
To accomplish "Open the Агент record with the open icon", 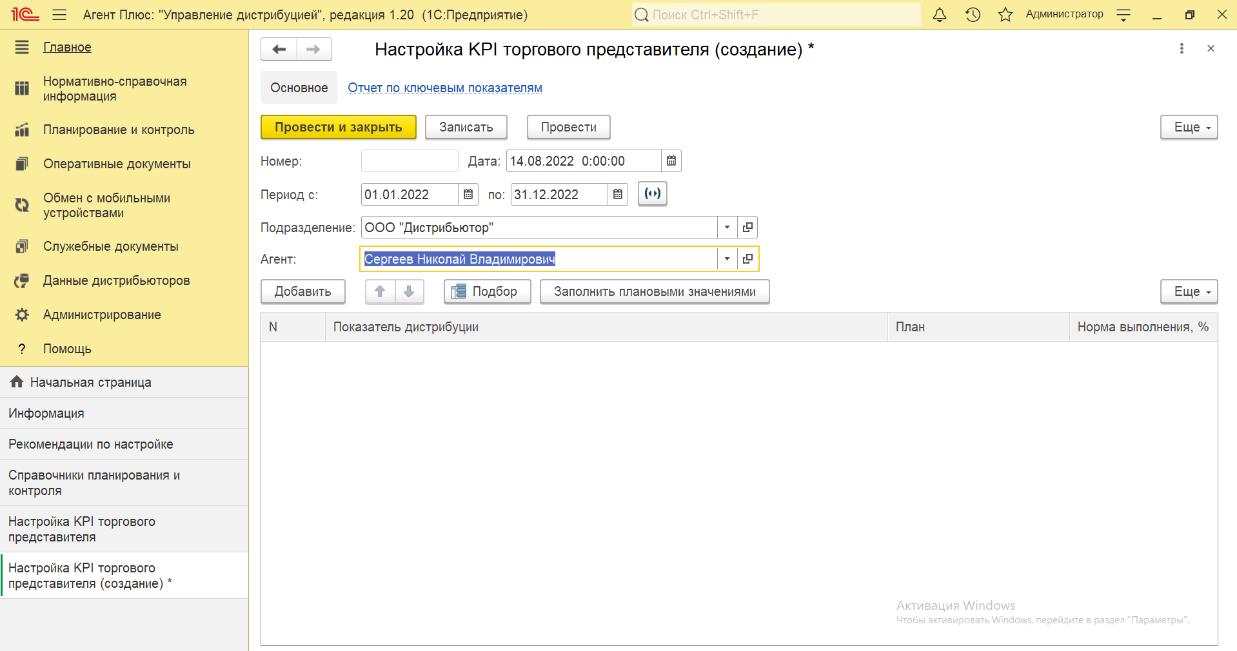I will (747, 259).
